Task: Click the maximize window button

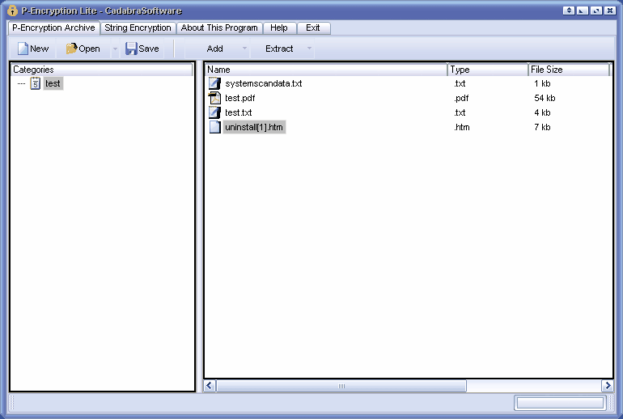Action: coord(596,11)
